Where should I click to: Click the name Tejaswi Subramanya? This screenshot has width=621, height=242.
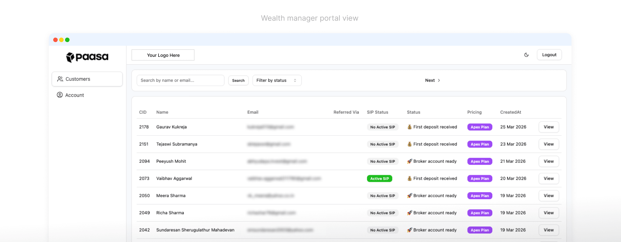(x=177, y=144)
